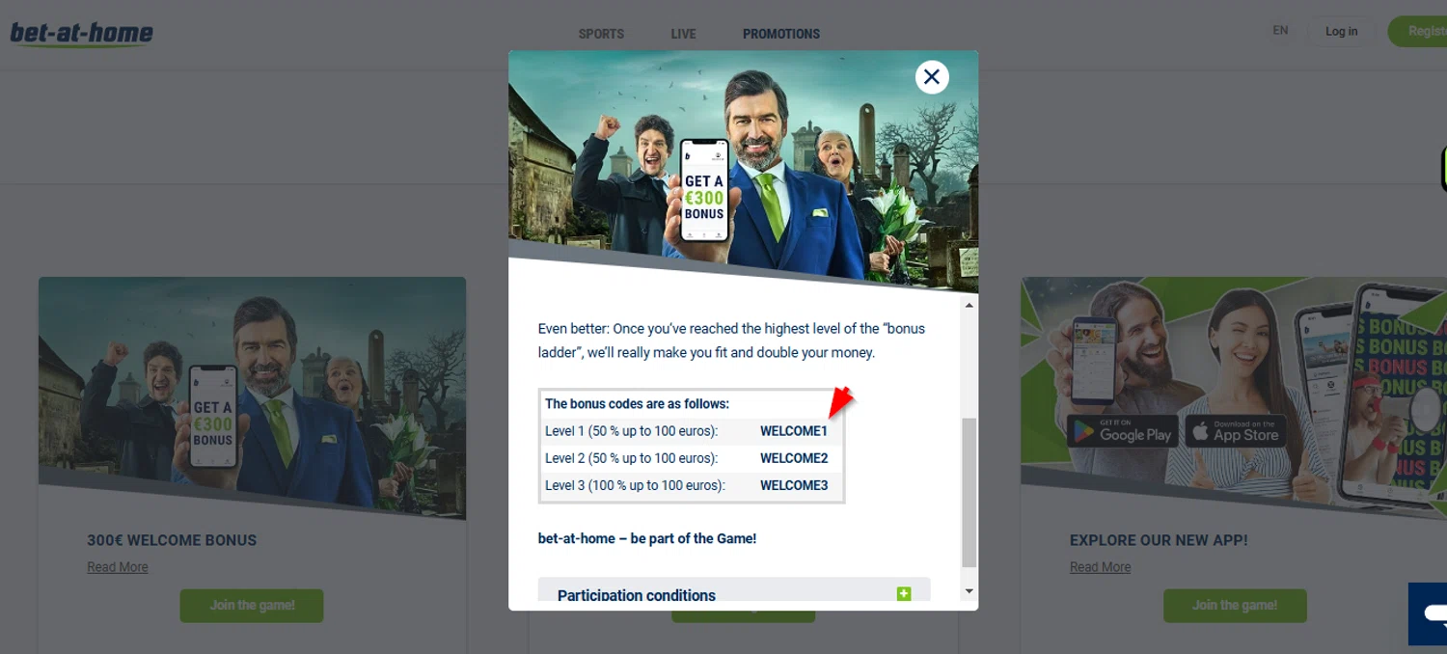The height and width of the screenshot is (654, 1447).
Task: Click the 300€ WELCOME BONUS title
Action: pos(172,540)
